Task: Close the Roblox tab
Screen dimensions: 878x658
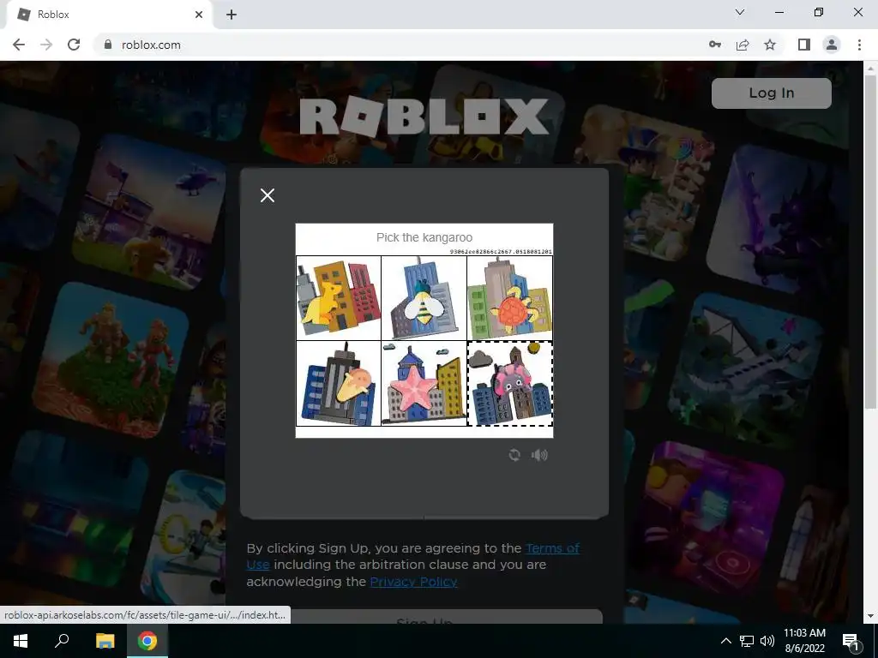Action: 199,15
